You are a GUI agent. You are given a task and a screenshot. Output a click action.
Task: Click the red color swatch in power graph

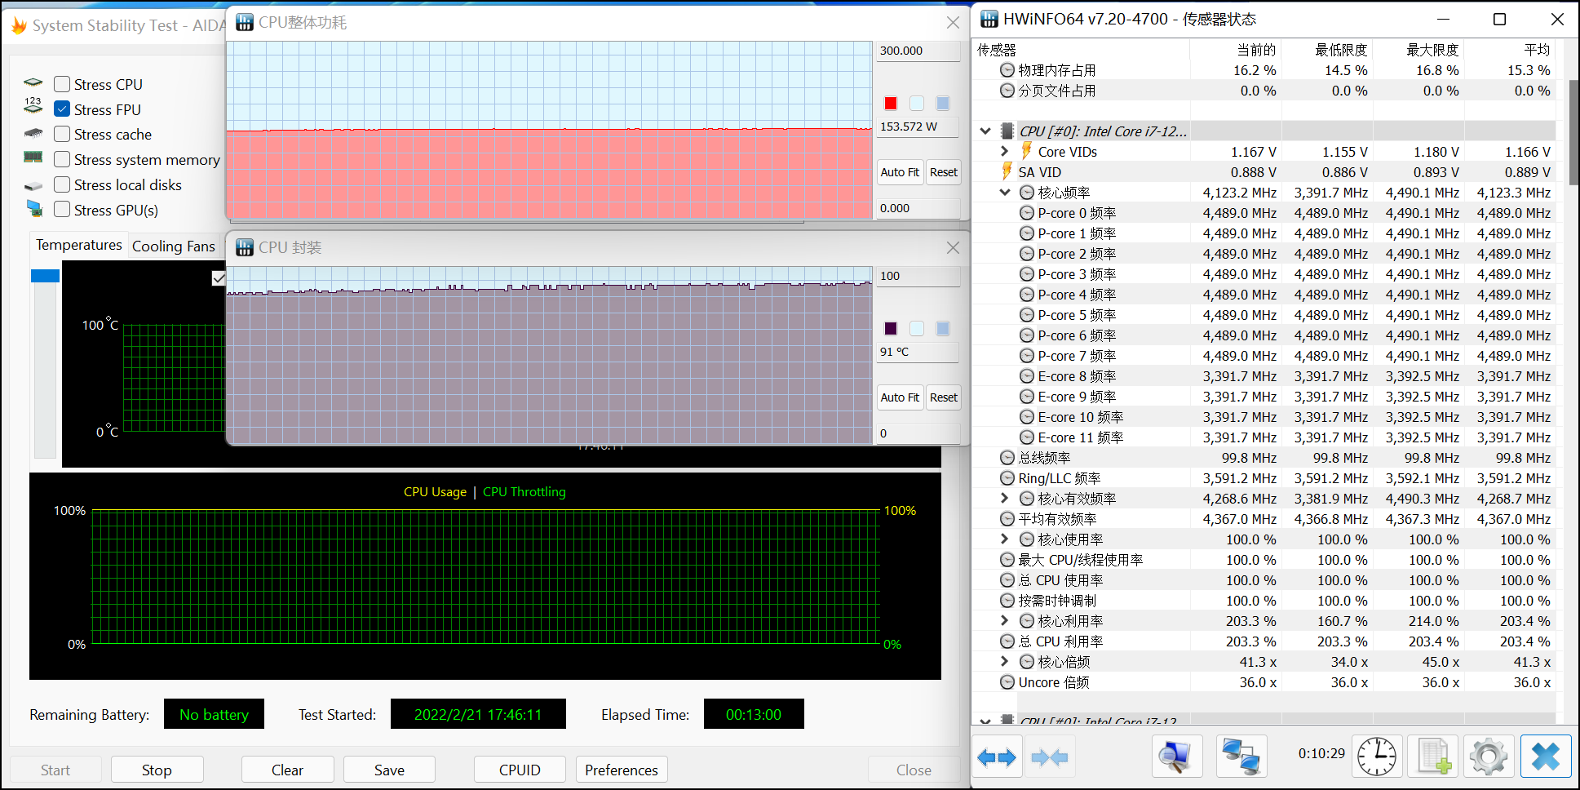coord(891,104)
